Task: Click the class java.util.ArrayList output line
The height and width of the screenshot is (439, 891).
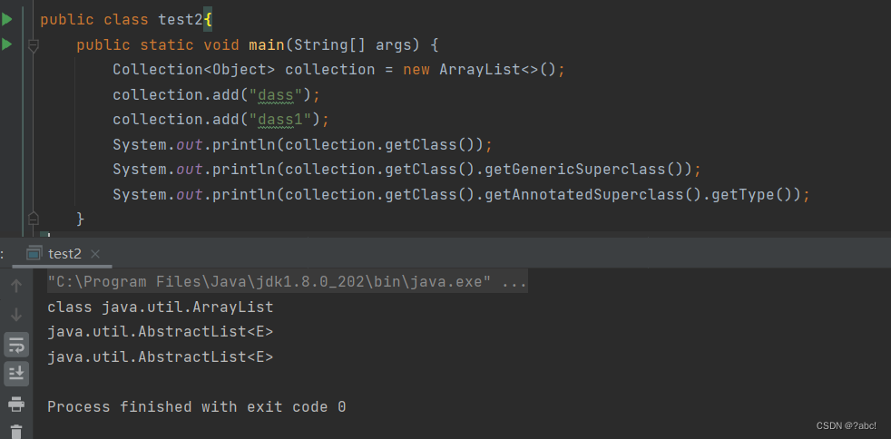Action: [x=160, y=307]
